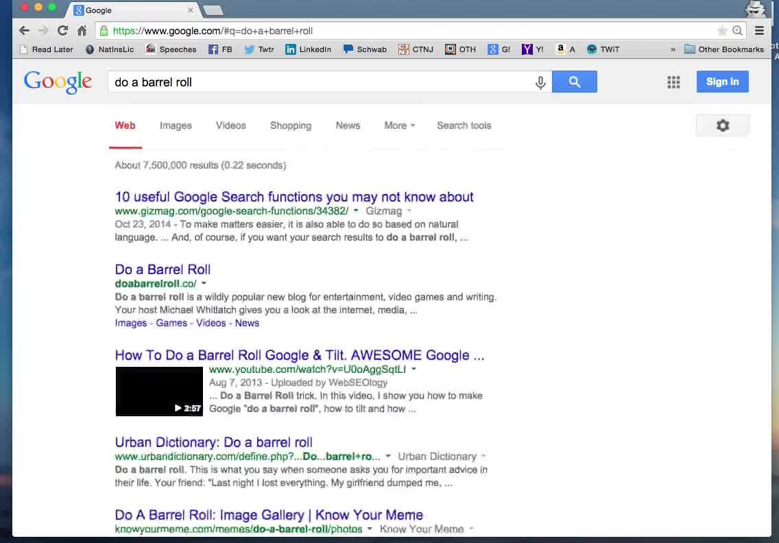Image resolution: width=779 pixels, height=543 pixels.
Task: Open the Twtr Twitter bookmark
Action: [259, 49]
